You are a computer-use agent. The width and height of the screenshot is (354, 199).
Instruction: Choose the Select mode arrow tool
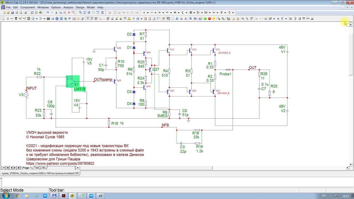3,19
